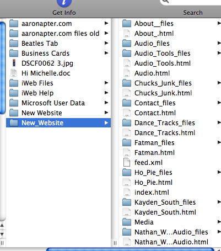
Task: Select the Contact.html file name
Action: pyautogui.click(x=155, y=113)
